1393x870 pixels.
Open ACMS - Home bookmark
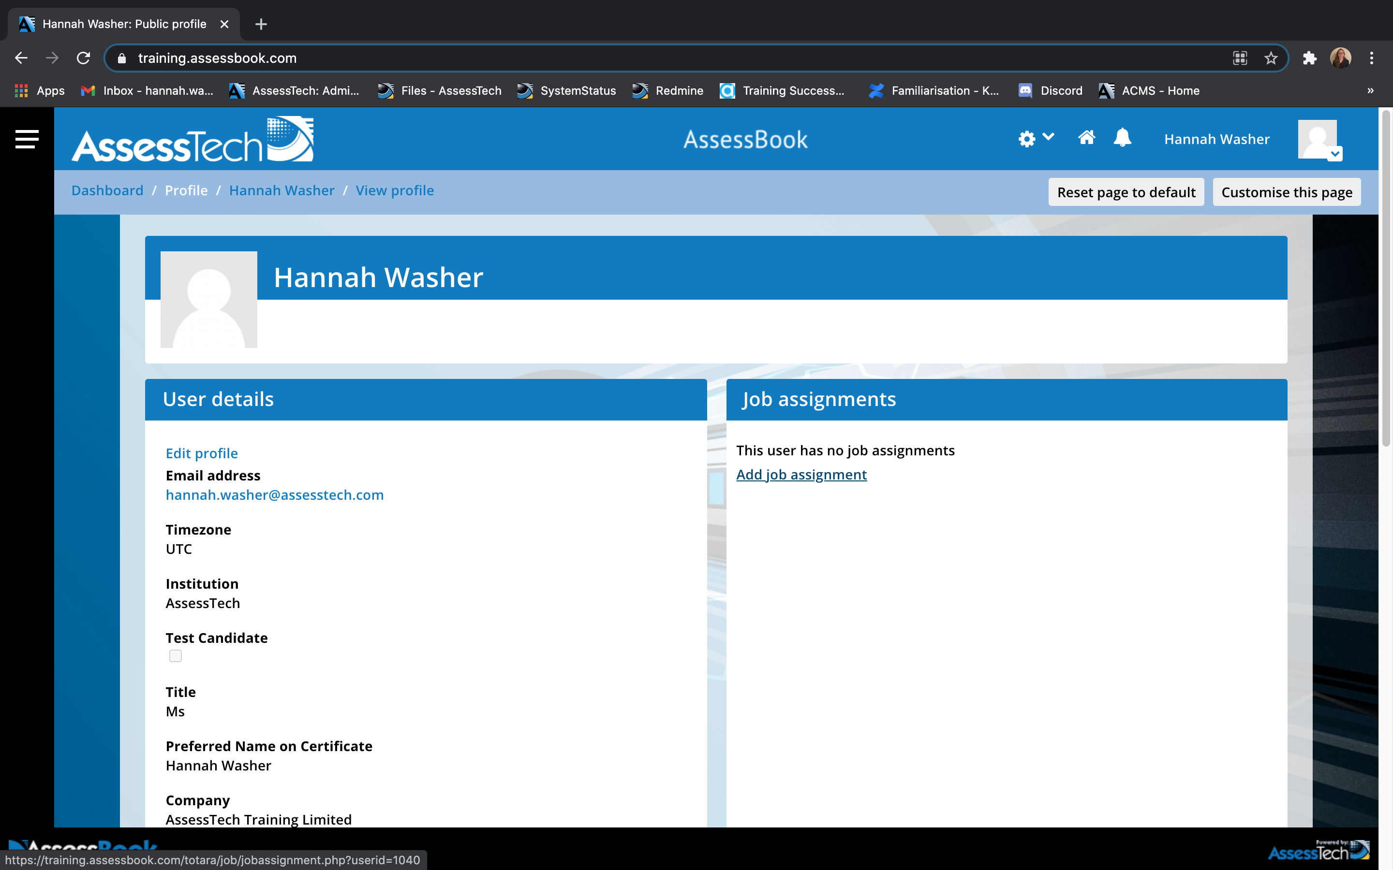click(1150, 90)
